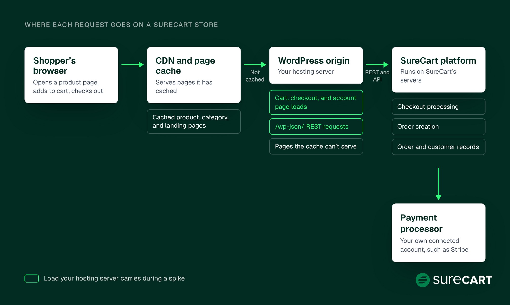Click 'Opens a product page, adds to cart' description
Screen dimensions: 510x305
[x=68, y=87]
